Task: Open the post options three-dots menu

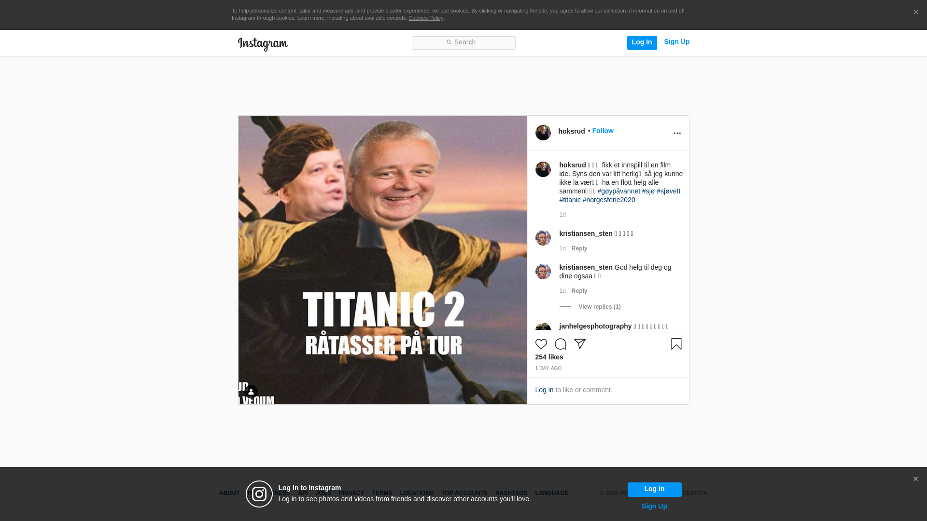Action: [677, 133]
